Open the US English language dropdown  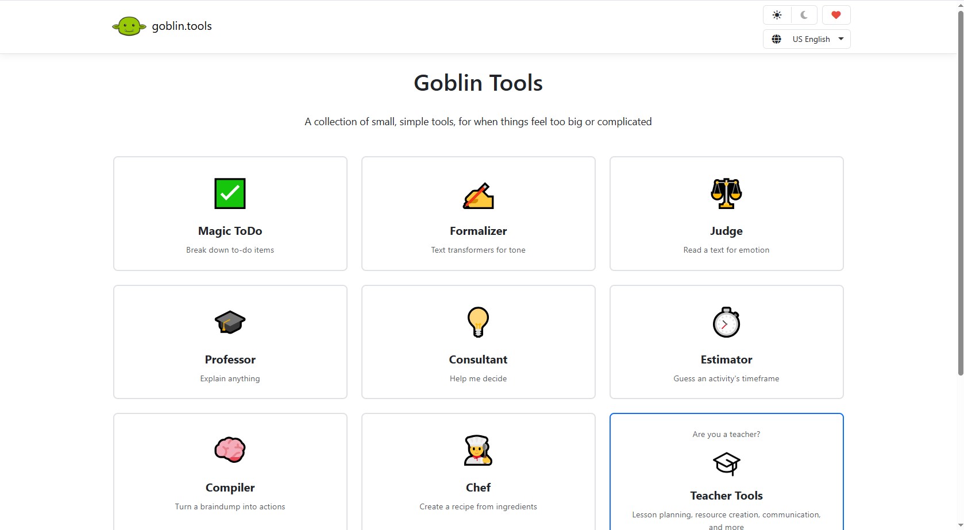click(x=811, y=39)
